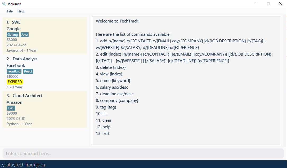Viewport: 287px width, 168px height.
Task: Click the '11. clear' line
Action: pos(104,120)
